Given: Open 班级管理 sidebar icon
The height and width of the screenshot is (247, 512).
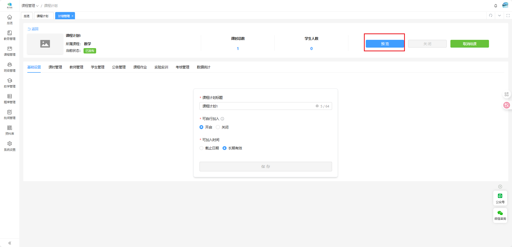Looking at the screenshot, I should (x=10, y=67).
